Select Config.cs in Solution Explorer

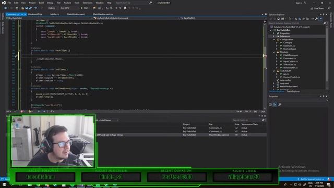coord(288,43)
